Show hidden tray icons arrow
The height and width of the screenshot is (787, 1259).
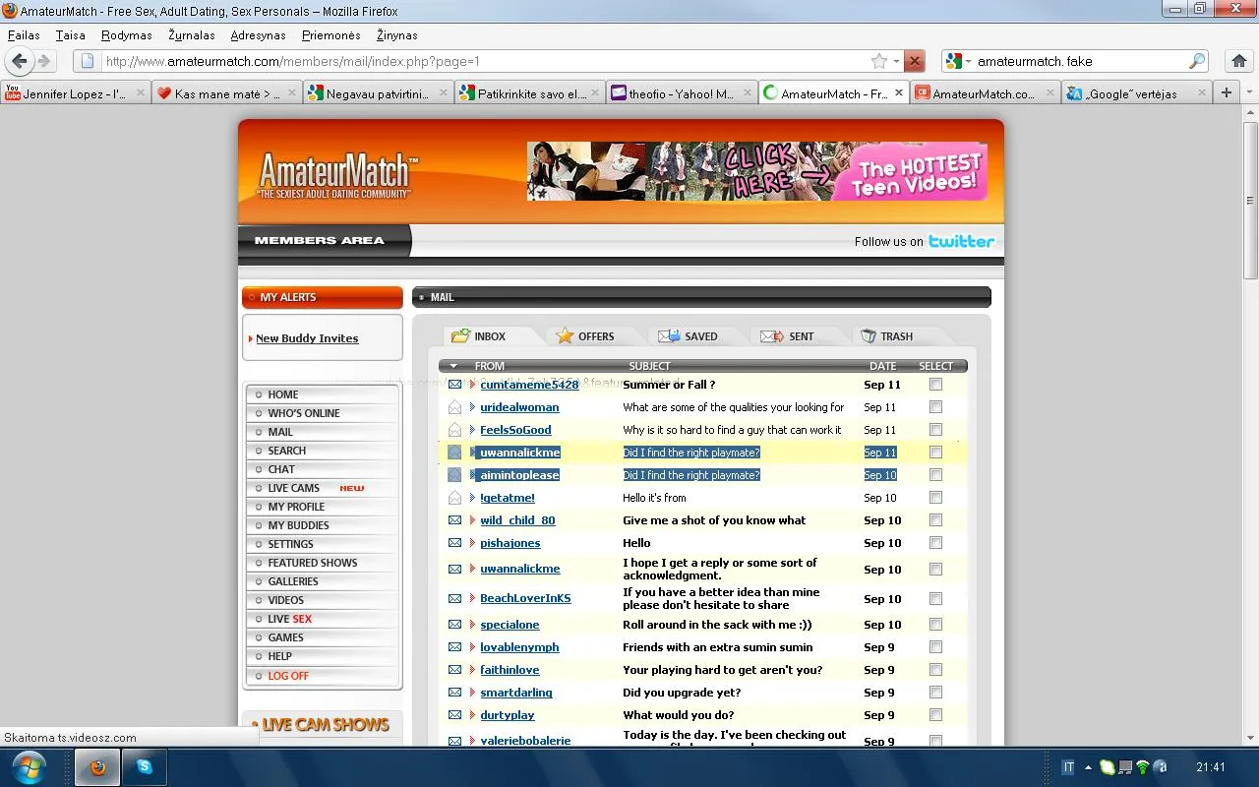pos(1088,767)
